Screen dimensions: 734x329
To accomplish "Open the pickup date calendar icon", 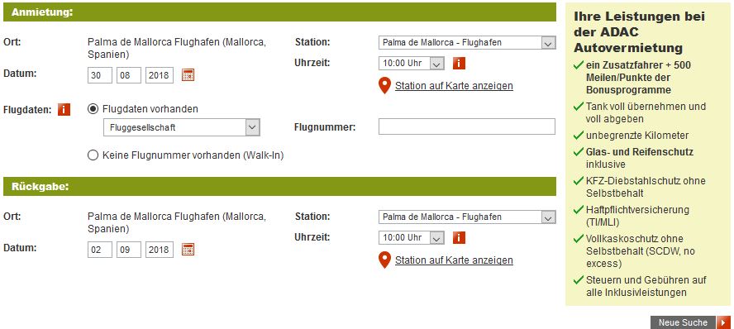I will point(188,75).
